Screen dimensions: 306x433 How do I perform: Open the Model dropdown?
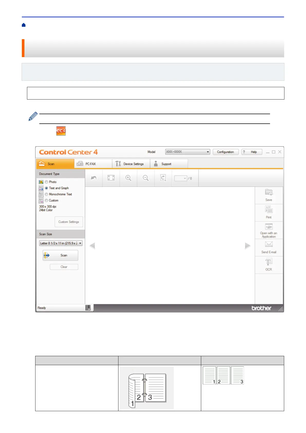click(x=188, y=152)
